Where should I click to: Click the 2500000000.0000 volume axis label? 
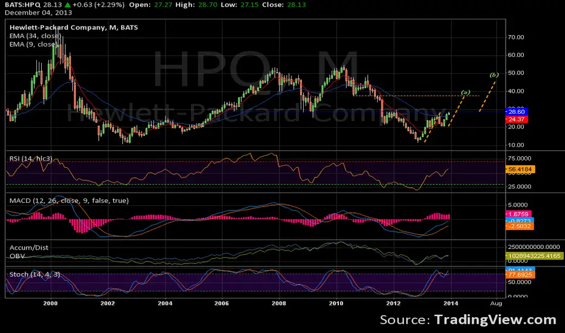pyautogui.click(x=533, y=247)
